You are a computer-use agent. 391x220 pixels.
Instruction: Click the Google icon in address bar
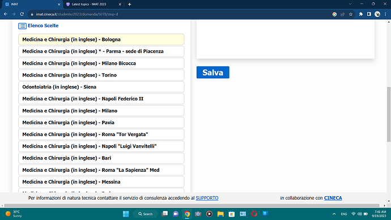[x=335, y=14]
